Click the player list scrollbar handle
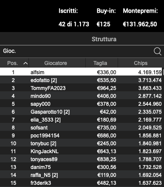Image resolution: width=164 pixels, height=187 pixels. (x=163, y=72)
